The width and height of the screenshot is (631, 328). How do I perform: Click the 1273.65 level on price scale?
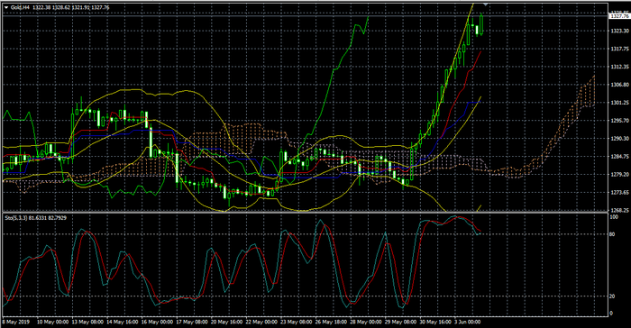click(620, 192)
